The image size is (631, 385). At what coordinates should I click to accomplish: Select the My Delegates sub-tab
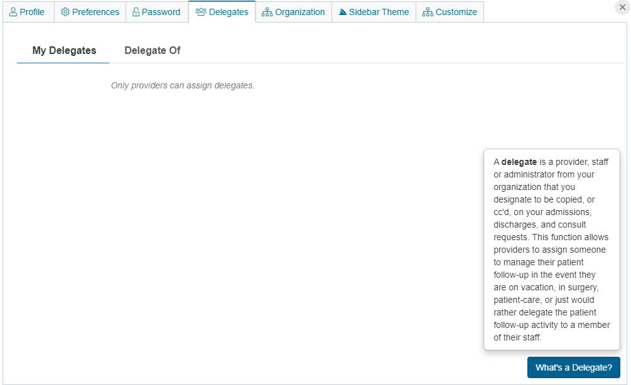pyautogui.click(x=64, y=51)
